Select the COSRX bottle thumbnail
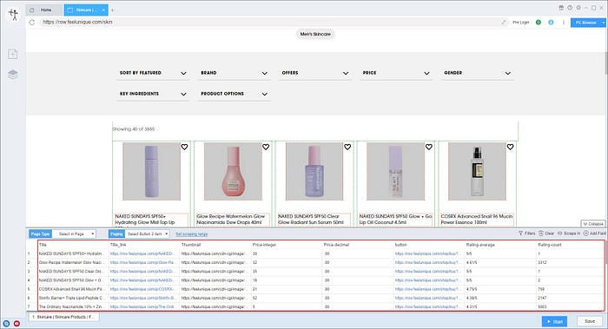 [x=477, y=171]
